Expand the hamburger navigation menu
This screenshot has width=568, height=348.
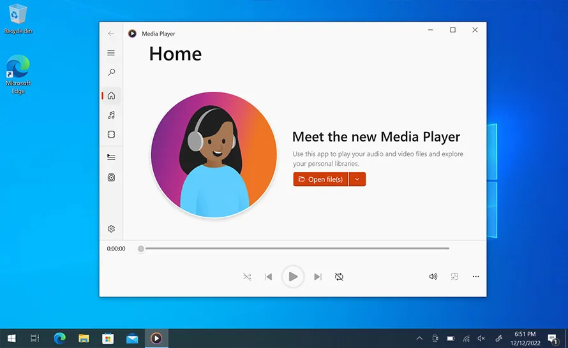click(111, 53)
